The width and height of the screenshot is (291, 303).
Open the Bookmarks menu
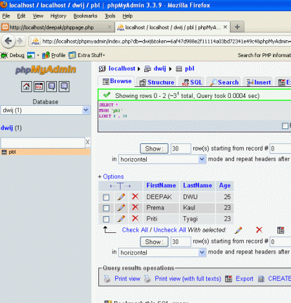85,16
